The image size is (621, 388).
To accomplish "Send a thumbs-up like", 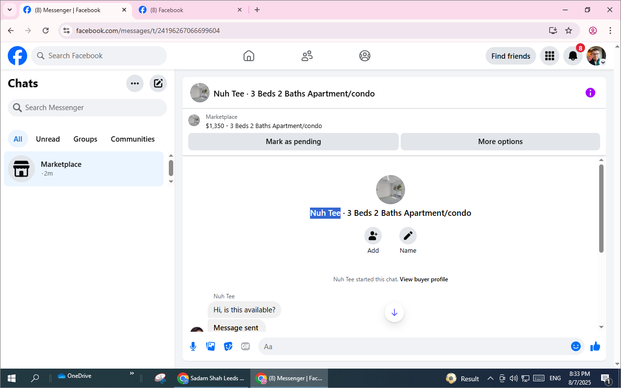I will [x=595, y=346].
